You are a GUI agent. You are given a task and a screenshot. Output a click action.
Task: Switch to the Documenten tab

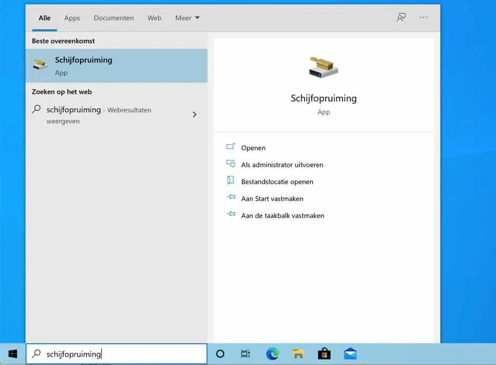114,18
